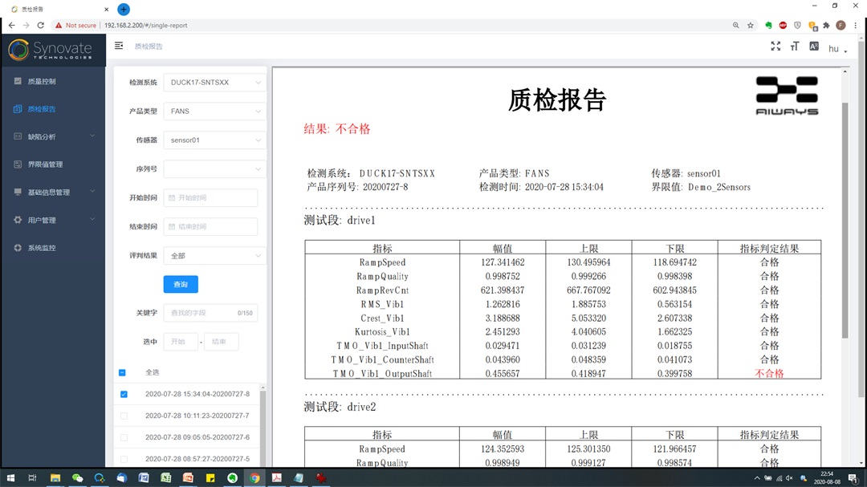
Task: Click the blue 查询 button
Action: pyautogui.click(x=181, y=284)
